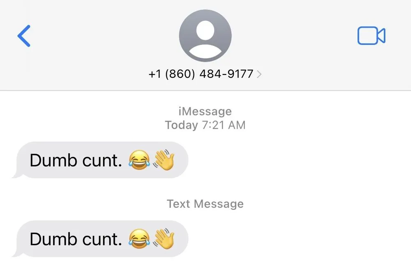
Task: Click the words "Dumb cunt." in first bubble
Action: click(x=76, y=160)
